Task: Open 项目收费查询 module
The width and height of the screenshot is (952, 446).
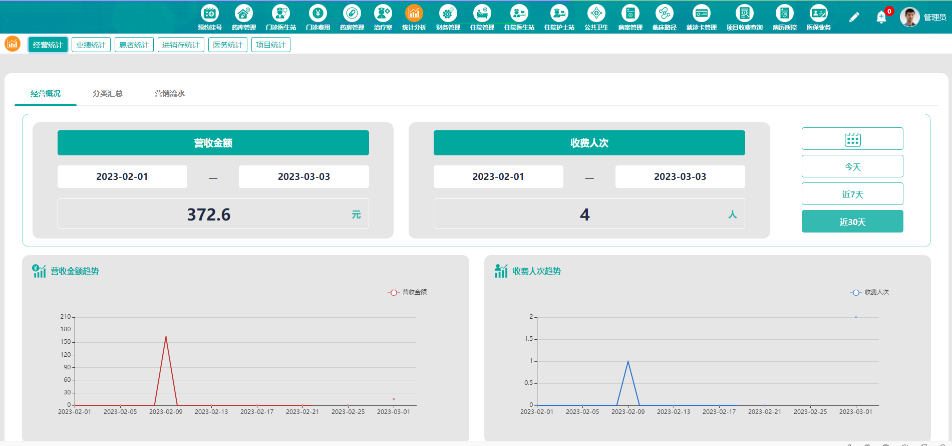Action: tap(745, 18)
